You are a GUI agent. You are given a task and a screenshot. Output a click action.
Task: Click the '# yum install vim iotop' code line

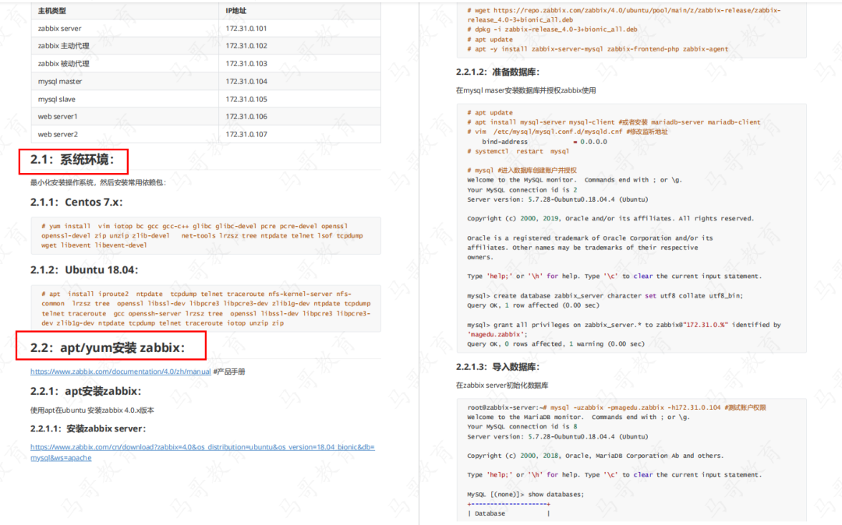[x=194, y=227]
